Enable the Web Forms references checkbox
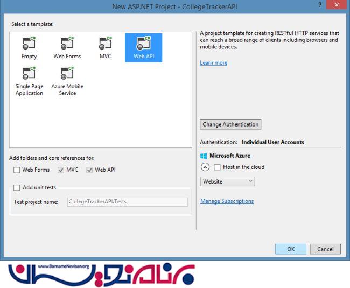This screenshot has width=350, height=288. point(17,170)
